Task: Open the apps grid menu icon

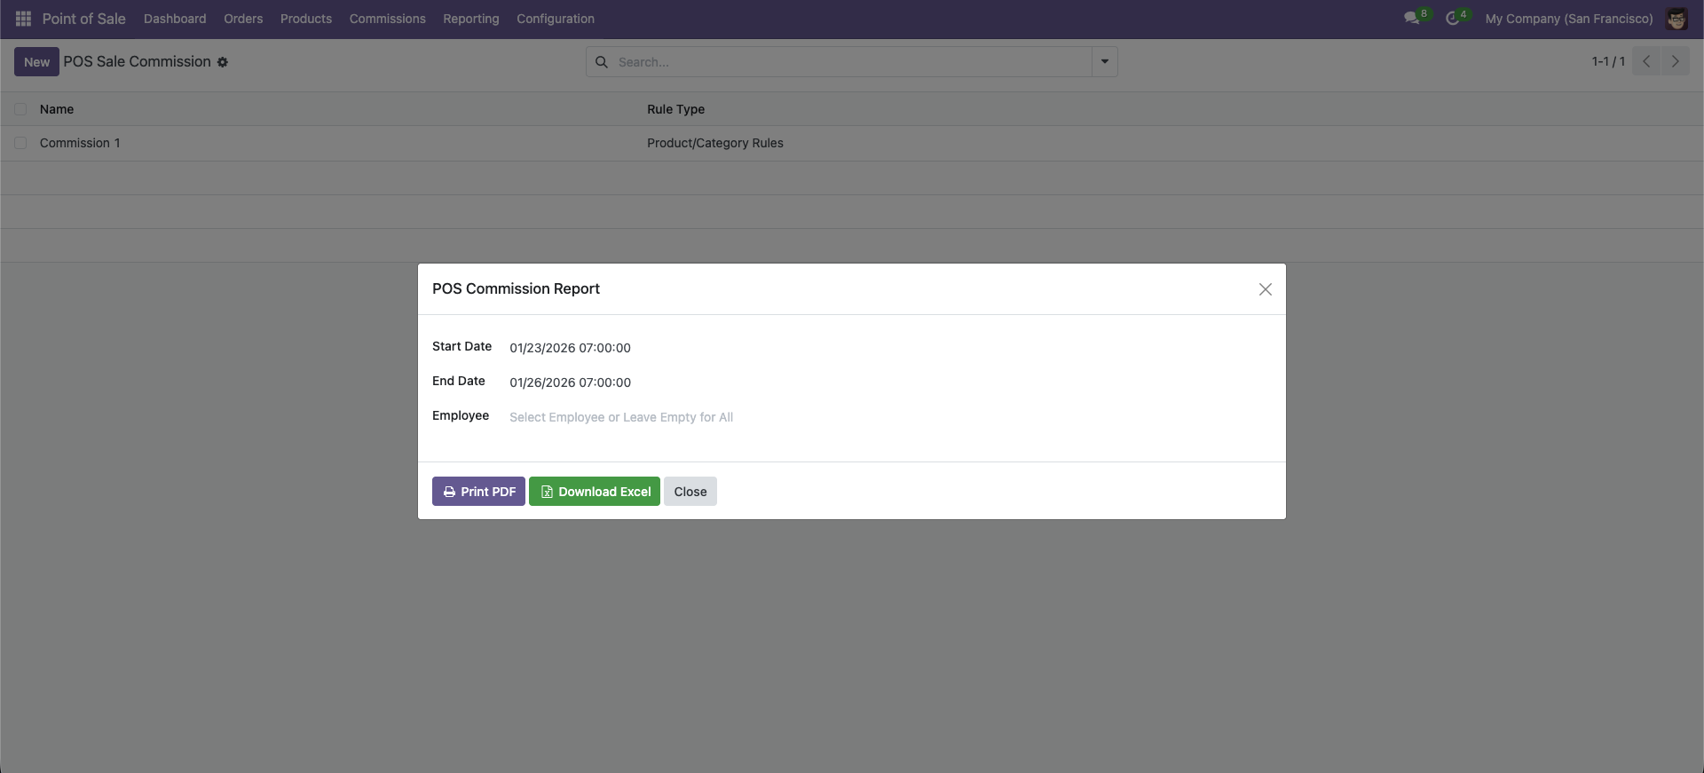Action: [x=23, y=19]
